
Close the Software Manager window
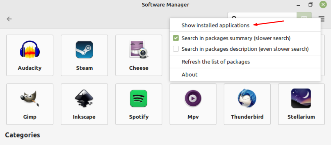pyautogui.click(x=323, y=4)
